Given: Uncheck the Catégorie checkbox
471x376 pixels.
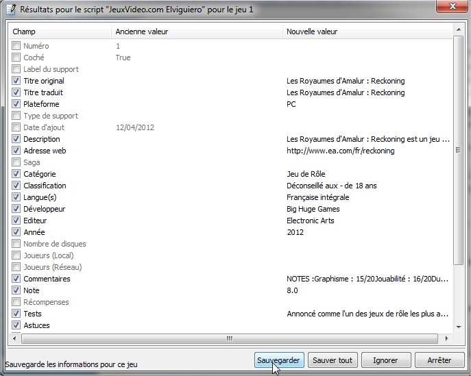Looking at the screenshot, I should point(16,174).
